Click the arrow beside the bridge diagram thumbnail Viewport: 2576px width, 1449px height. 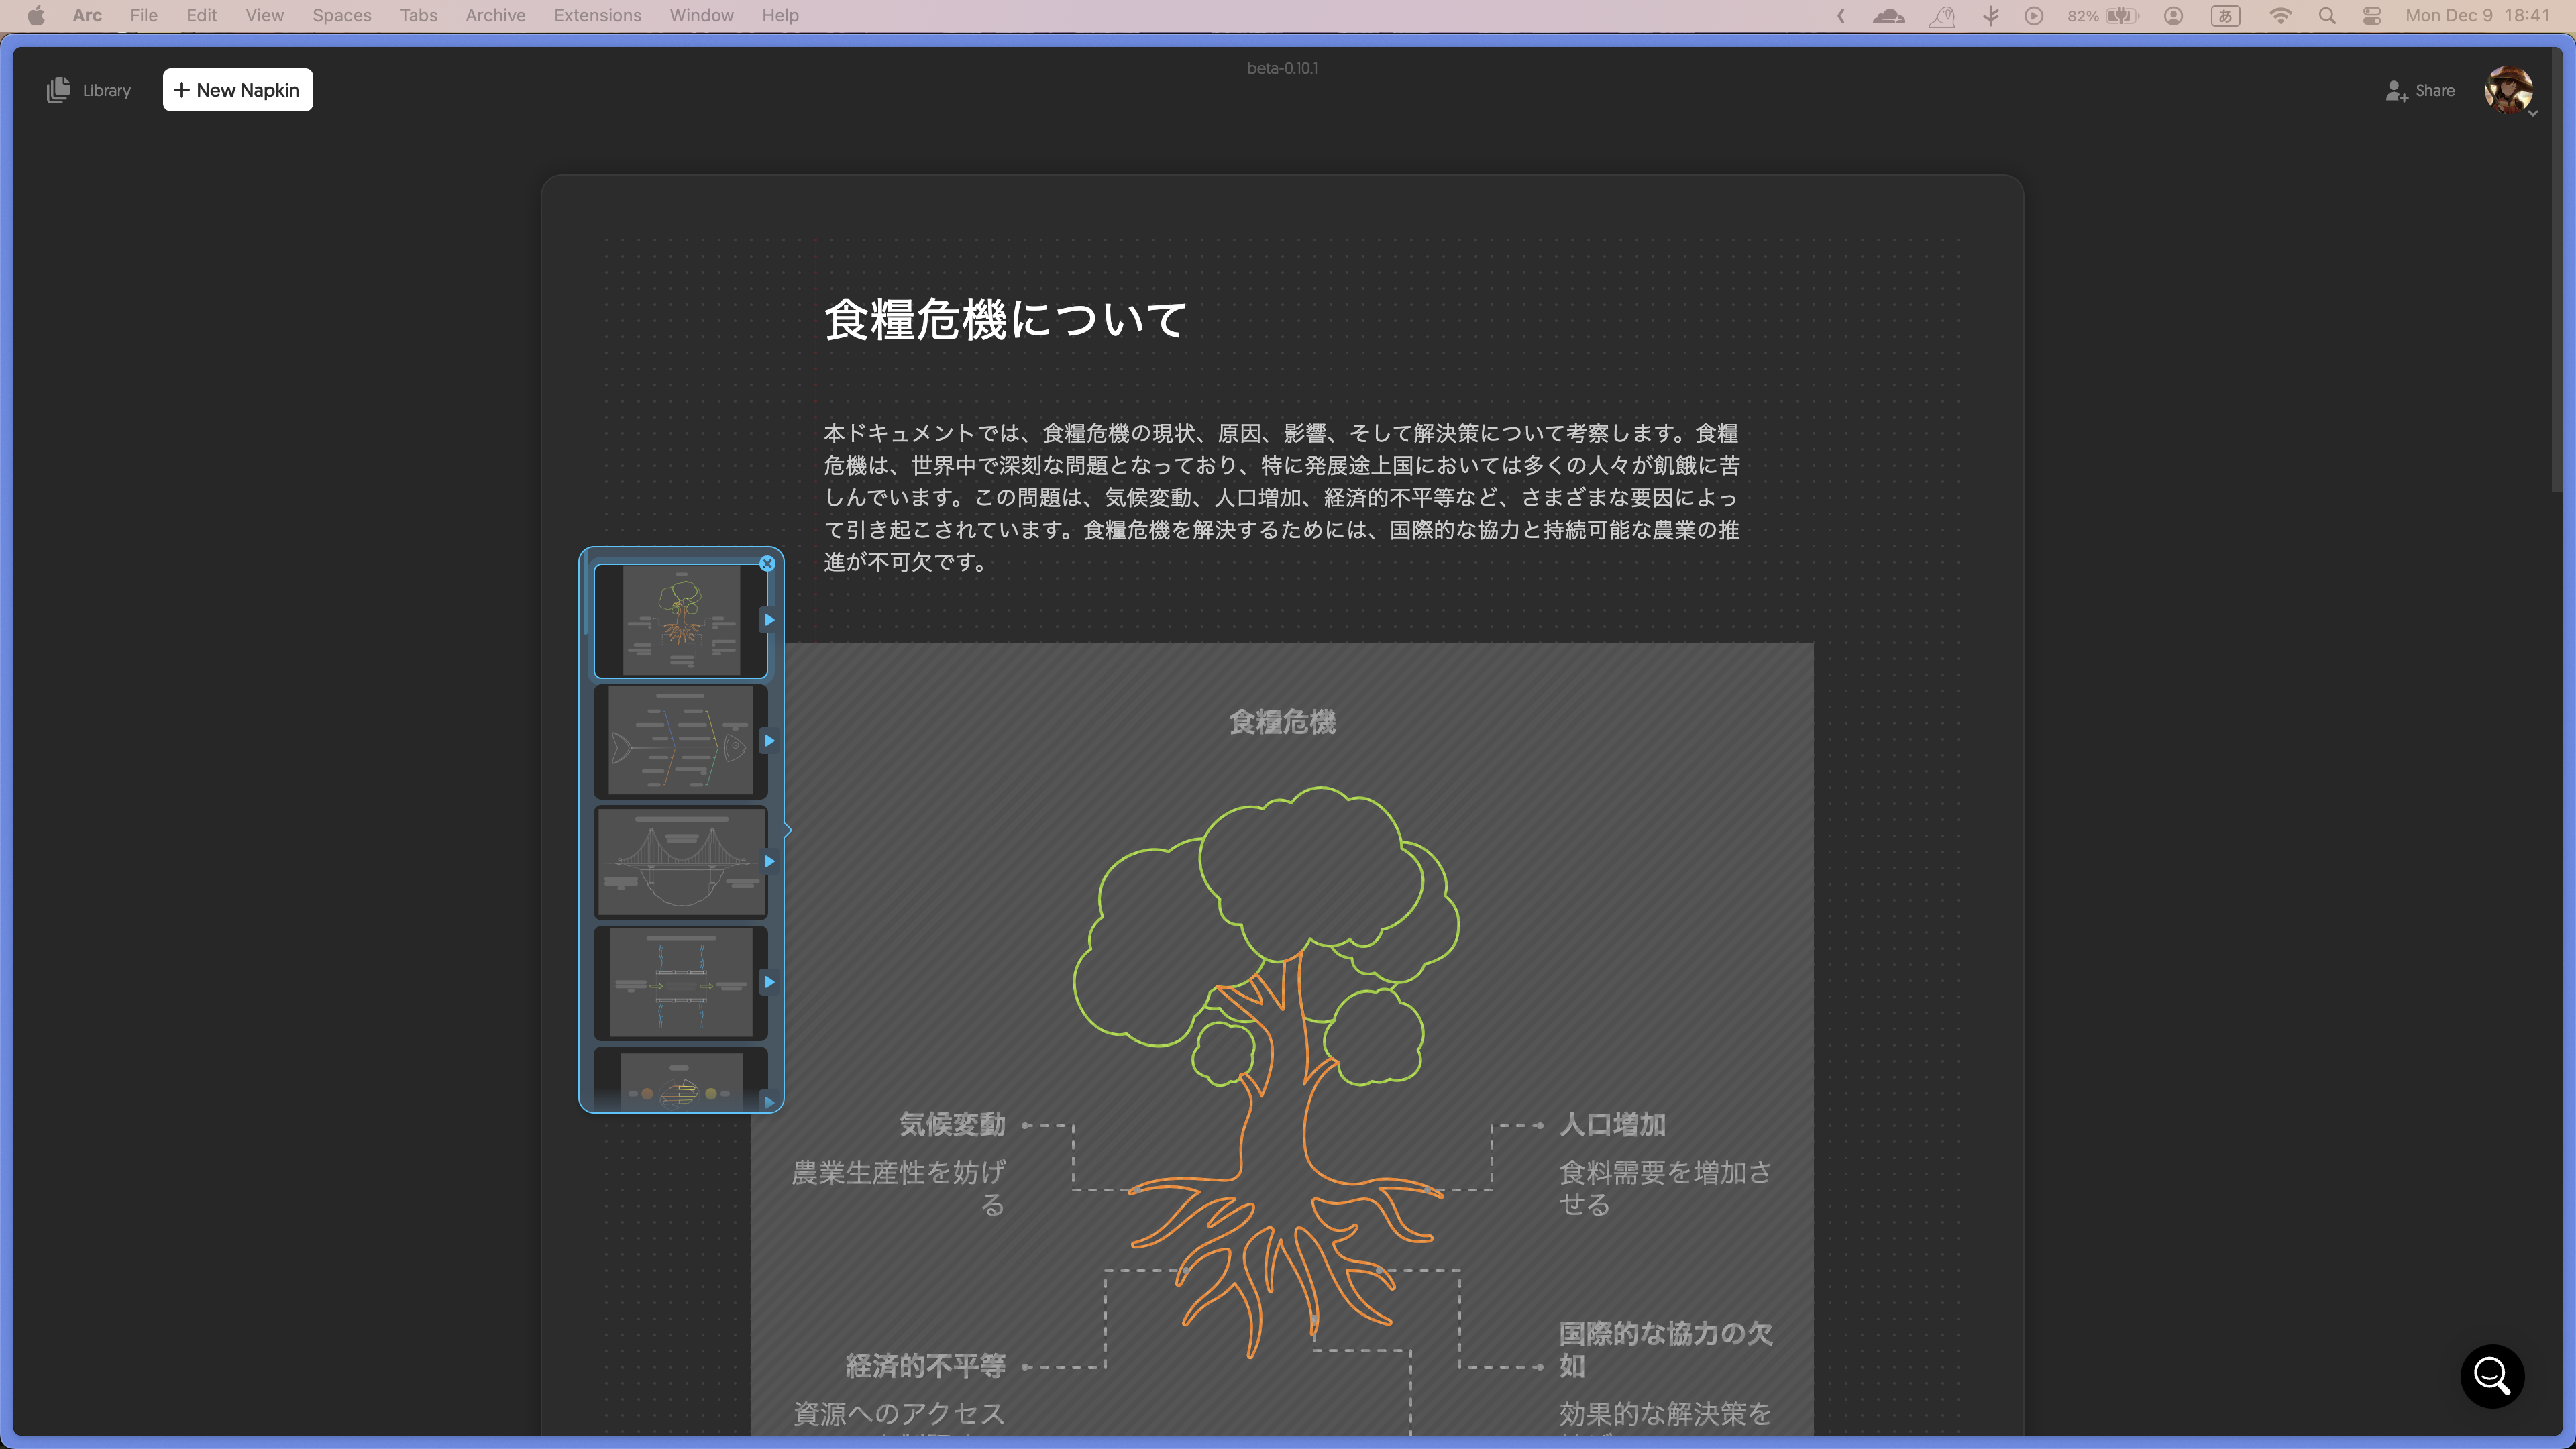pos(769,861)
